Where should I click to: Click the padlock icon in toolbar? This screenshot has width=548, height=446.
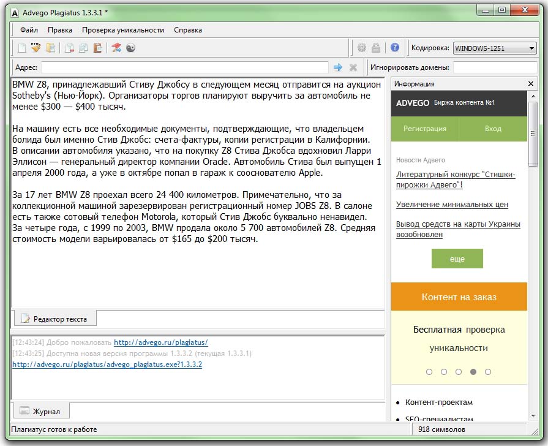[x=376, y=48]
